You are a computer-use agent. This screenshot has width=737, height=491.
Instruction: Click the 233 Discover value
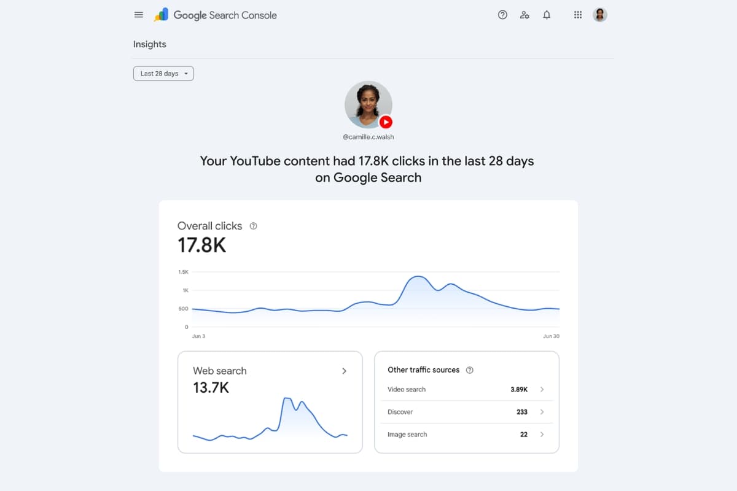coord(522,412)
